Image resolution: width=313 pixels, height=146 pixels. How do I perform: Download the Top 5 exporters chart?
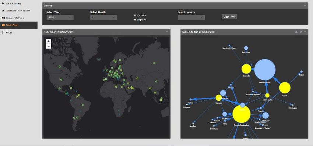pos(296,32)
